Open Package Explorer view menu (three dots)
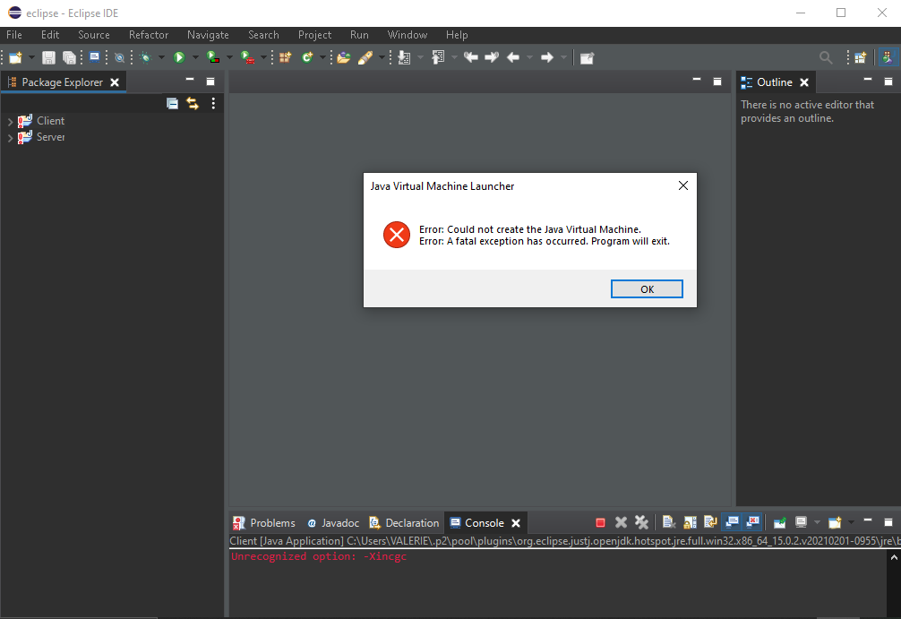Screen dimensions: 901x619 pos(213,103)
